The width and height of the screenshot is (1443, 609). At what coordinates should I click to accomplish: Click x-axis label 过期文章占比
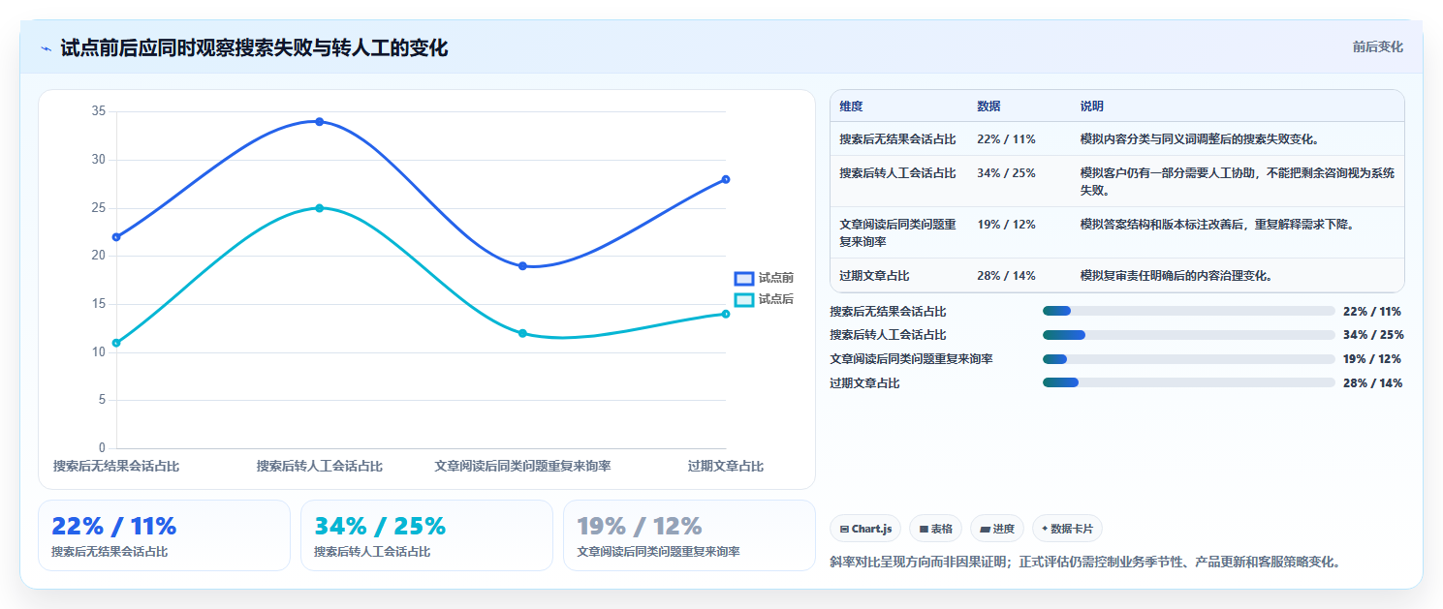coord(726,467)
